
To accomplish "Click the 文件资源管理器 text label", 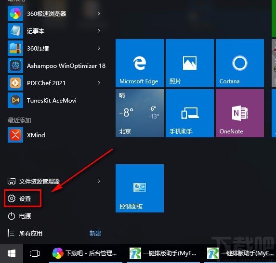I will point(39,181).
